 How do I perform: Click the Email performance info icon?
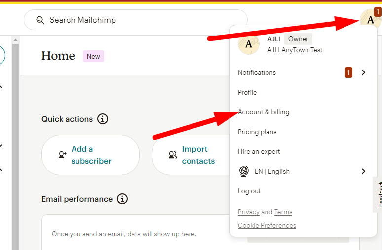point(122,199)
